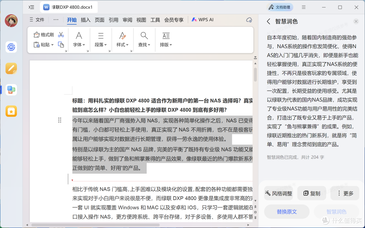Open the 样式 styles group icon
This screenshot has width=365, height=228.
click(122, 35)
